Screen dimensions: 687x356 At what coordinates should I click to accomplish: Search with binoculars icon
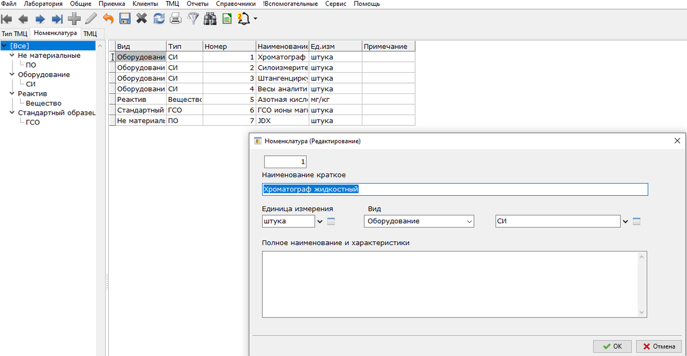pos(210,19)
